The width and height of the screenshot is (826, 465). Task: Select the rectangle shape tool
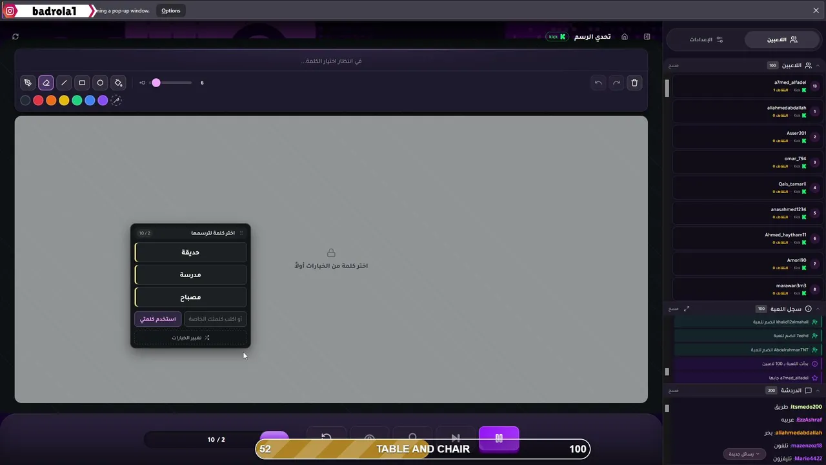(x=82, y=83)
